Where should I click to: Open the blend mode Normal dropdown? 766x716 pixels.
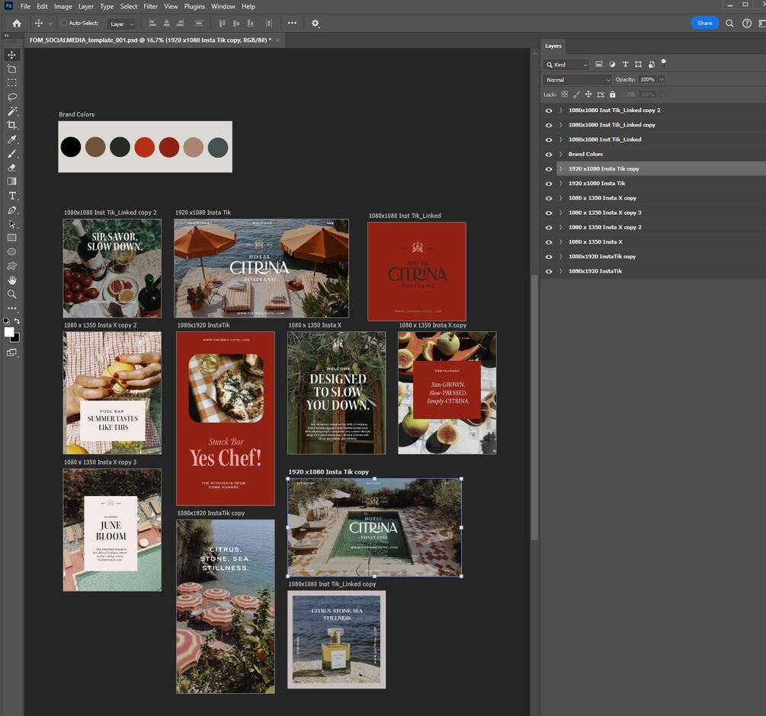tap(577, 79)
